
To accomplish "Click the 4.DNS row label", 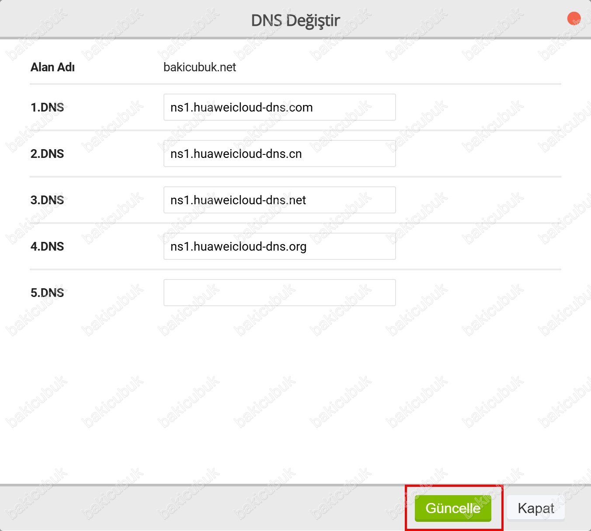I will [47, 247].
